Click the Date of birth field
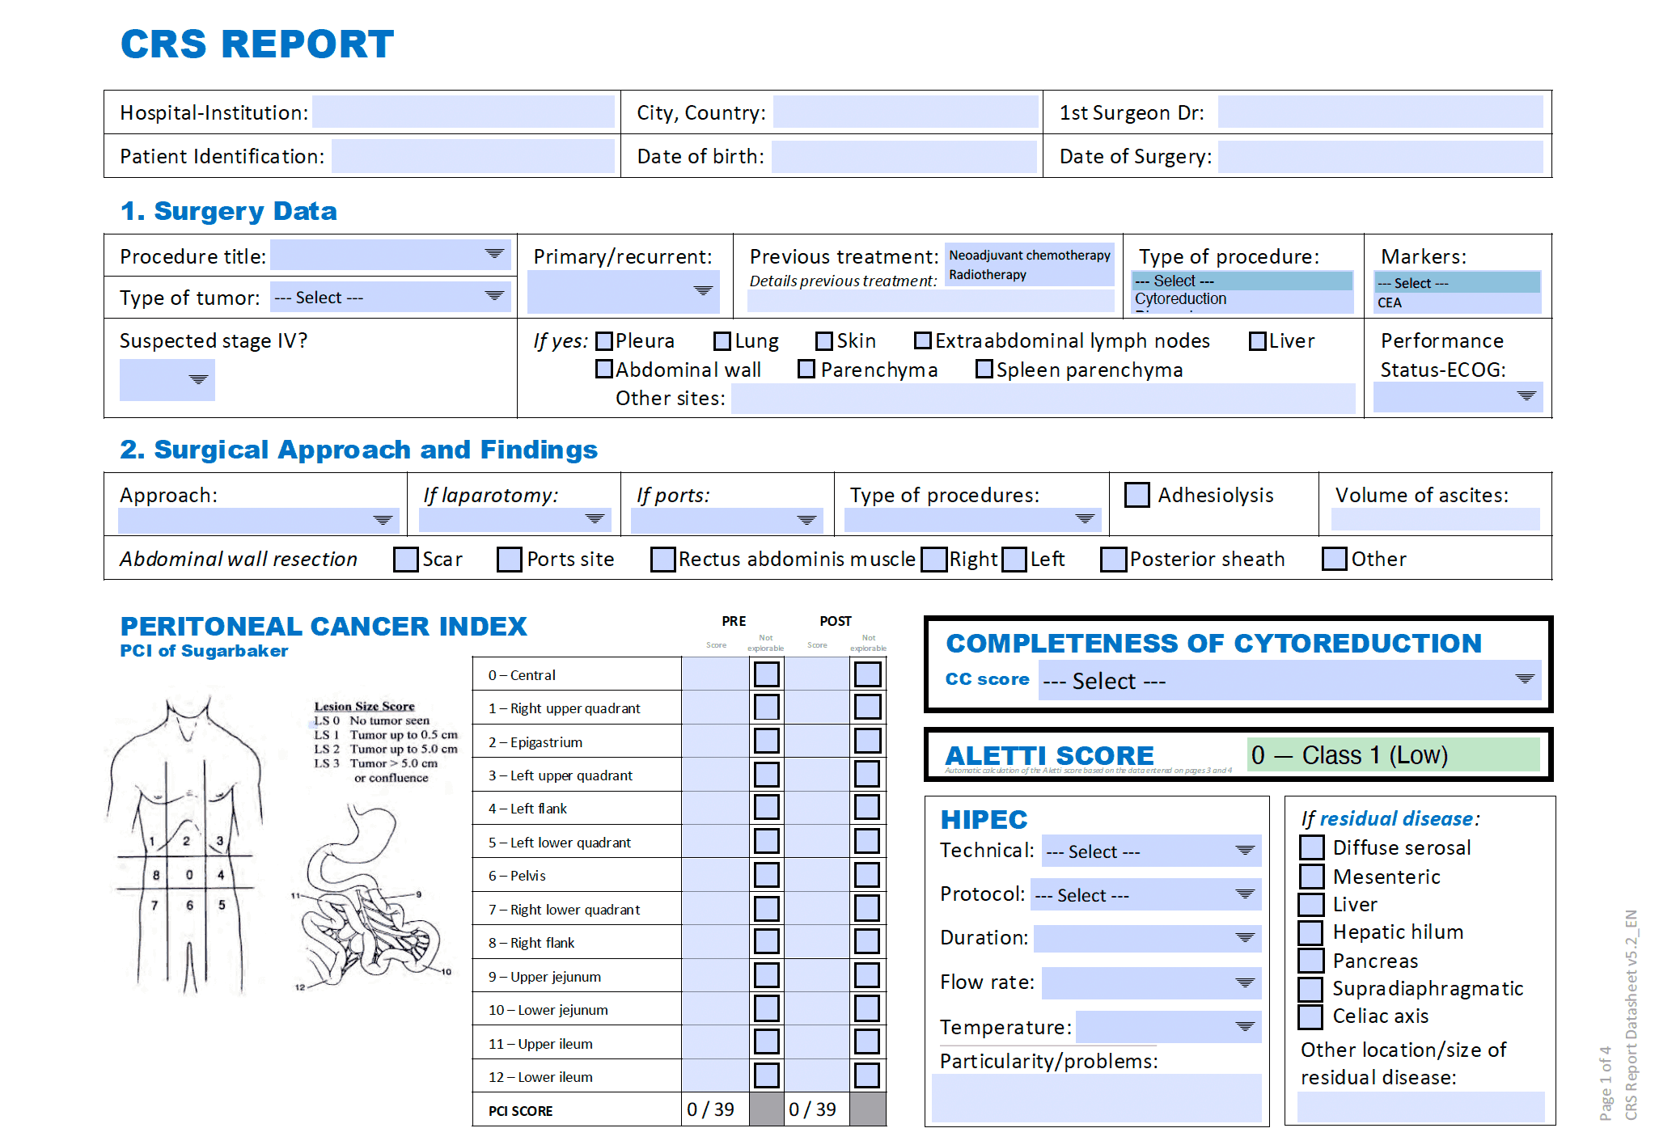The image size is (1655, 1145). pyautogui.click(x=904, y=156)
